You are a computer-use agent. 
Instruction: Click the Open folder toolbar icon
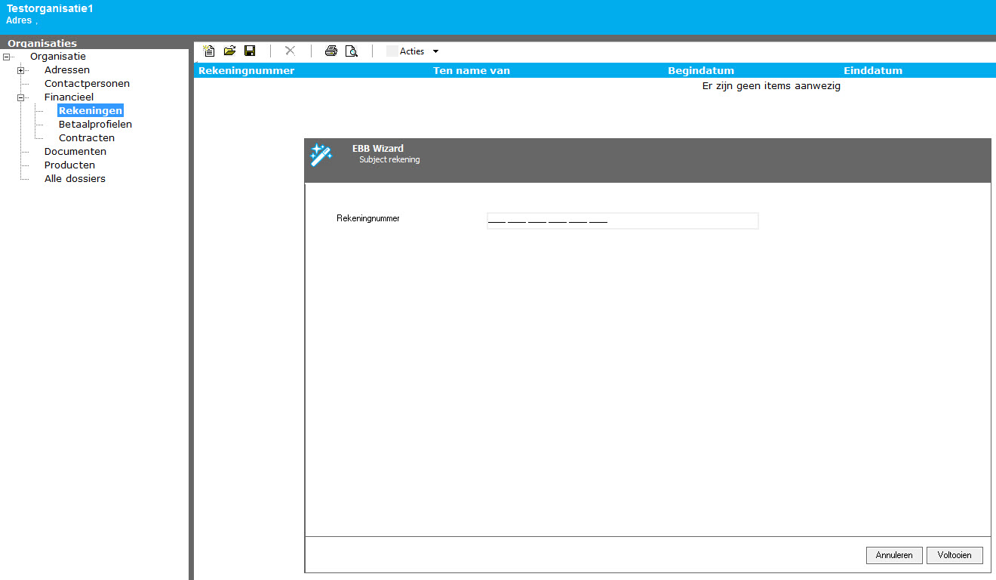[229, 51]
